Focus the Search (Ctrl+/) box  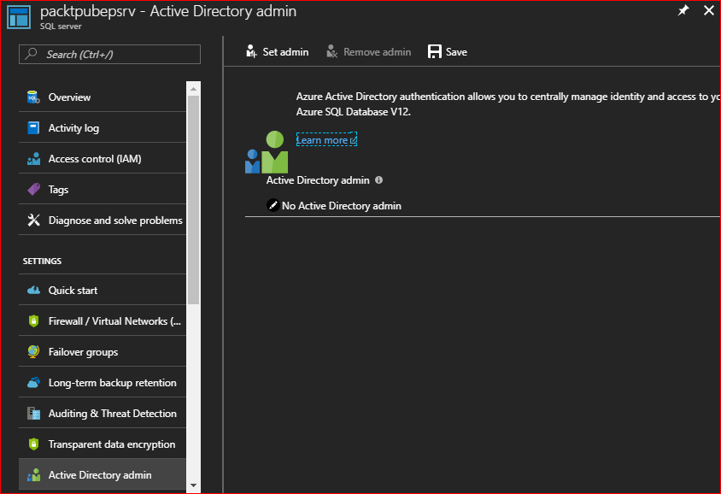pyautogui.click(x=109, y=55)
